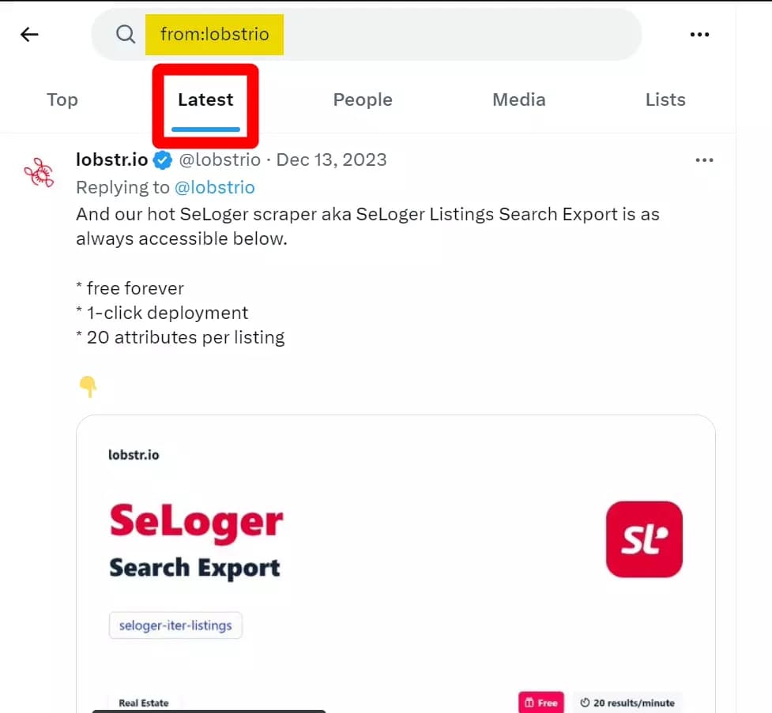Switch to the People tab
This screenshot has height=713, width=772.
(x=363, y=99)
